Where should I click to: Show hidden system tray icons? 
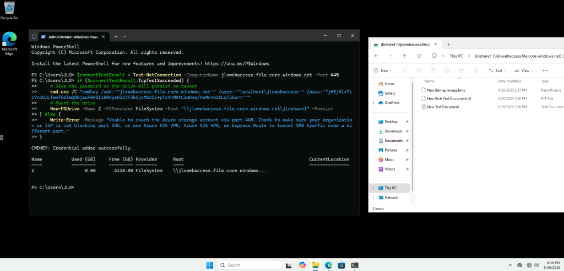[510, 266]
